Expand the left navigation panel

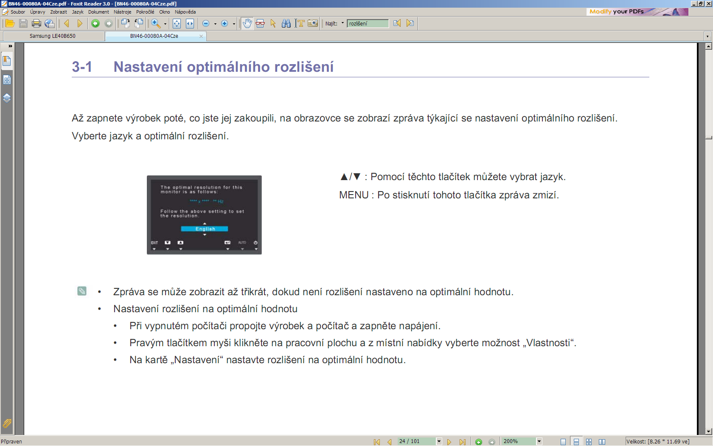pos(10,46)
